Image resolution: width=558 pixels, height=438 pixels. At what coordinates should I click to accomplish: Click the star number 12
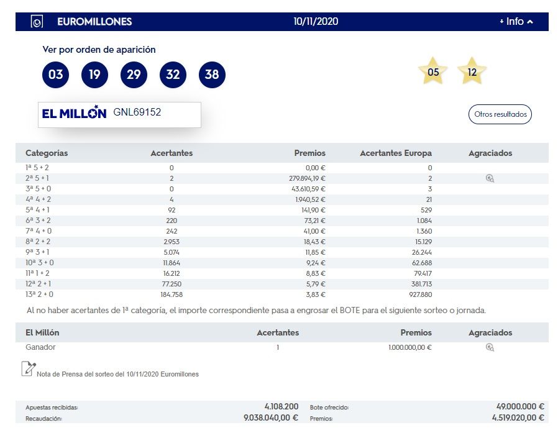(x=472, y=71)
